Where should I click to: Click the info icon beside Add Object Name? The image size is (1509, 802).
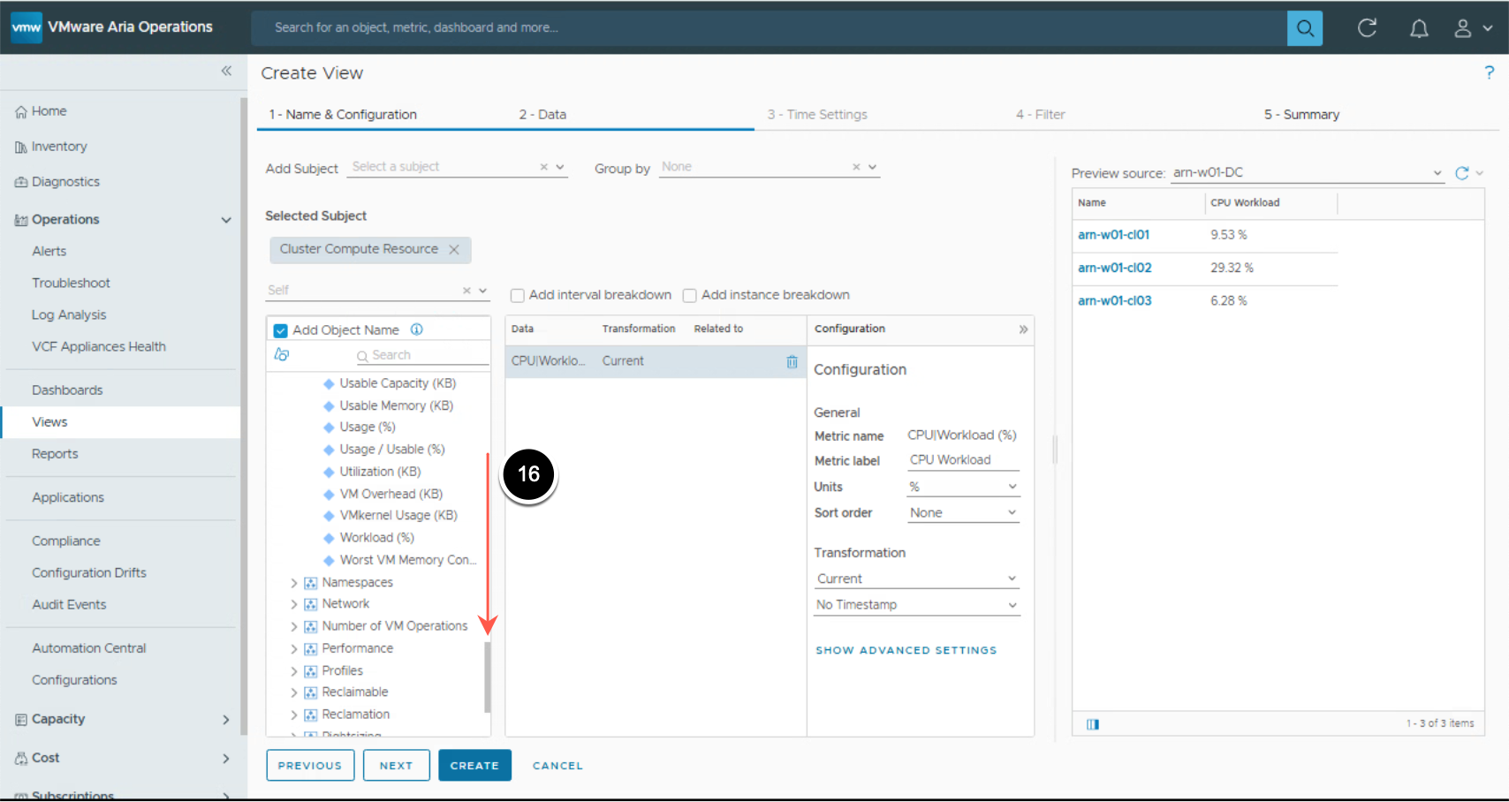pos(417,329)
